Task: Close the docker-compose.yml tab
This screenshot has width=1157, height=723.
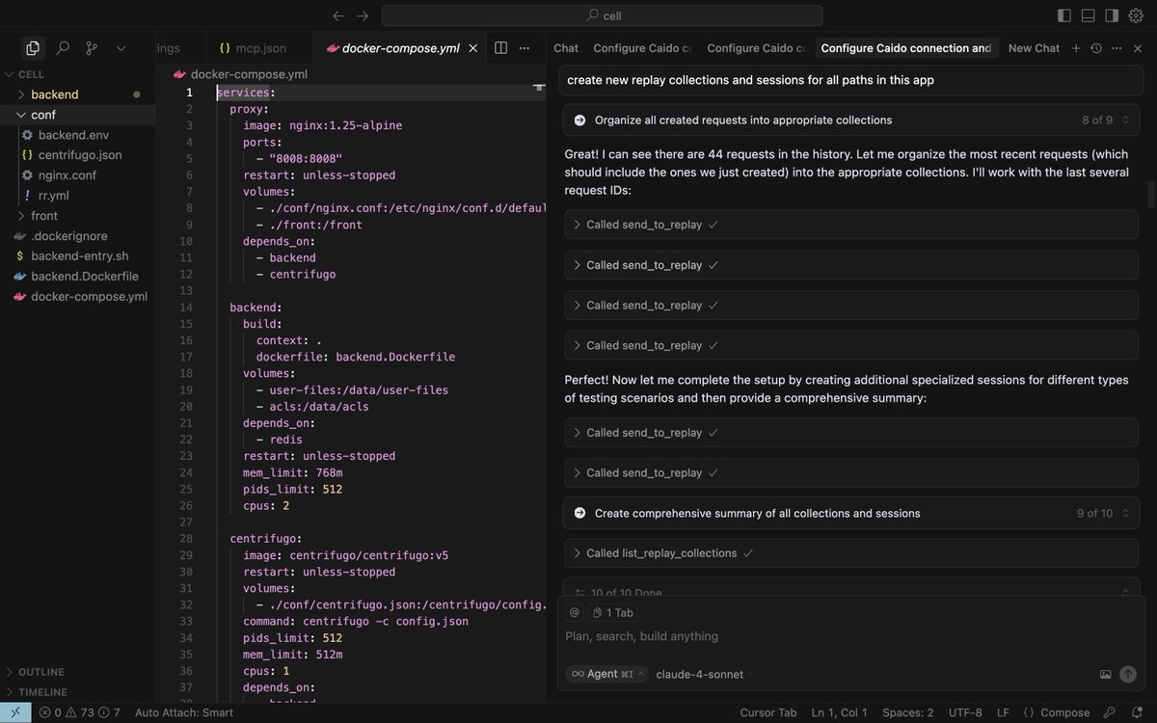Action: [x=474, y=47]
